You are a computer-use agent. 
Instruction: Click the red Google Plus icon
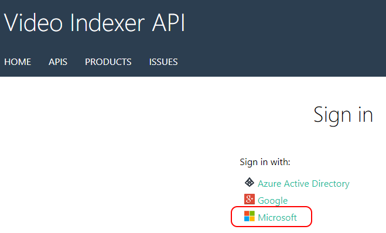[x=250, y=199]
